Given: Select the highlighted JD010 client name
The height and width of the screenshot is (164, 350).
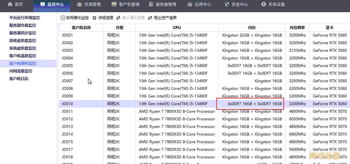Looking at the screenshot, I should click(67, 104).
